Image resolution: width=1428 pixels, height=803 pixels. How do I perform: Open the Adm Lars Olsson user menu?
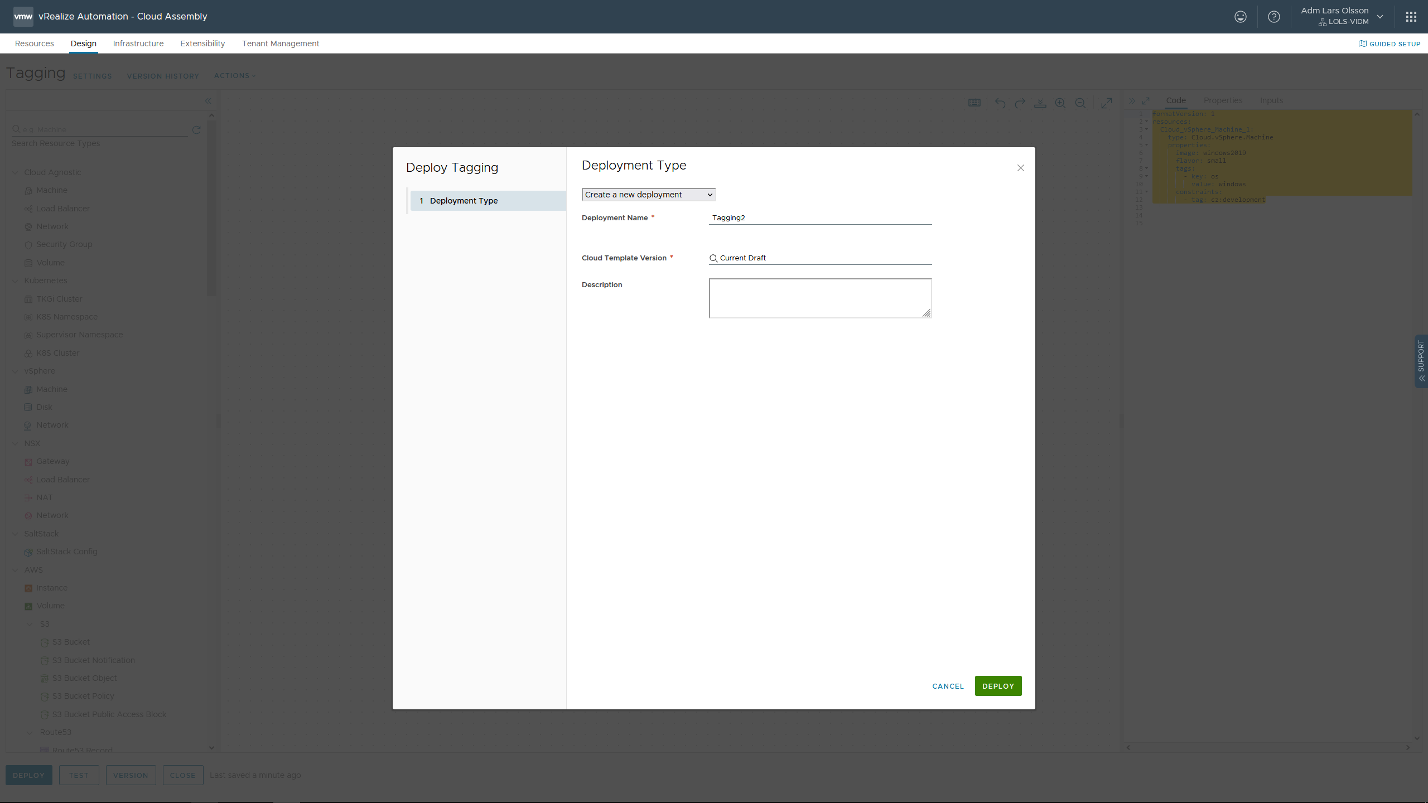1342,16
